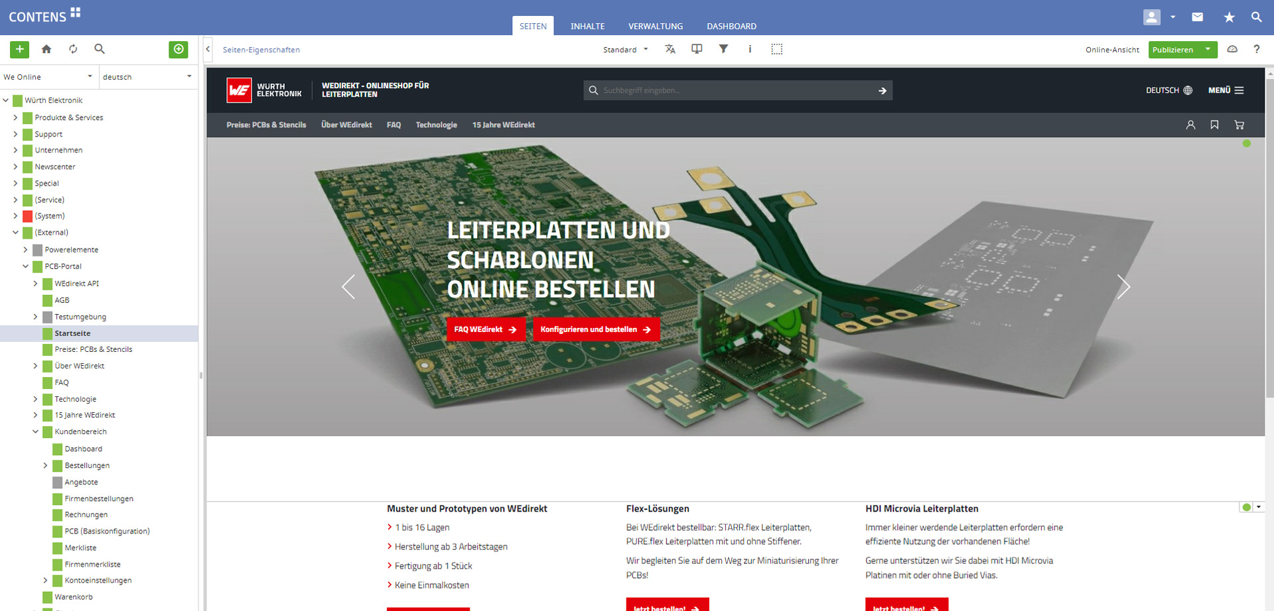Toggle the dotted object frame display

(777, 49)
